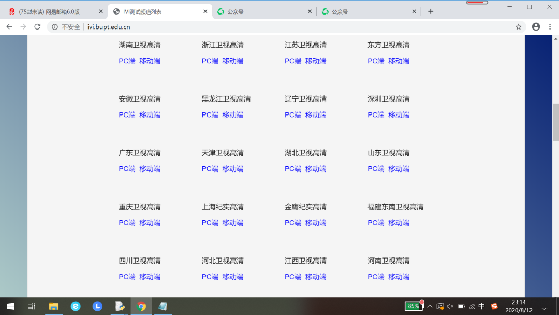Click the muted volume tray icon
The height and width of the screenshot is (315, 559).
click(450, 306)
